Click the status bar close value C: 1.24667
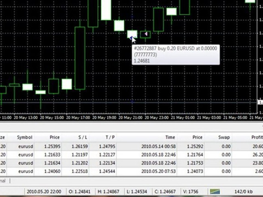Screen dimensions: 263x197 [x=165, y=192]
